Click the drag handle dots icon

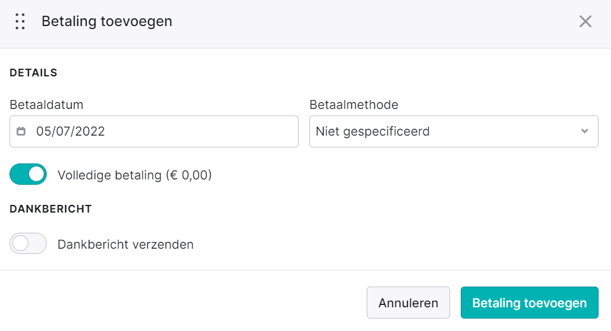tap(20, 21)
